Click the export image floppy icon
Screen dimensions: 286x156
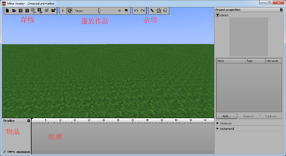(40, 10)
